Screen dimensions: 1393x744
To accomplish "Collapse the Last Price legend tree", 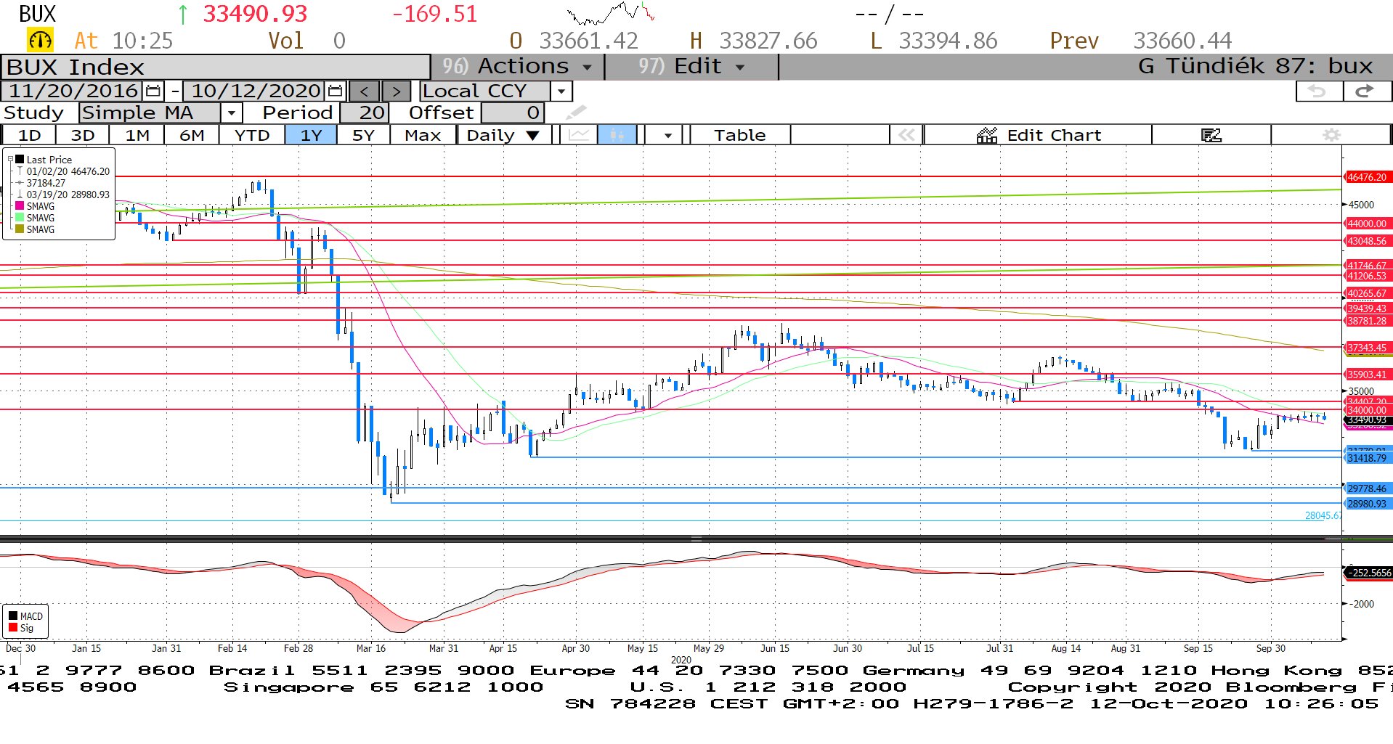I will [x=10, y=160].
